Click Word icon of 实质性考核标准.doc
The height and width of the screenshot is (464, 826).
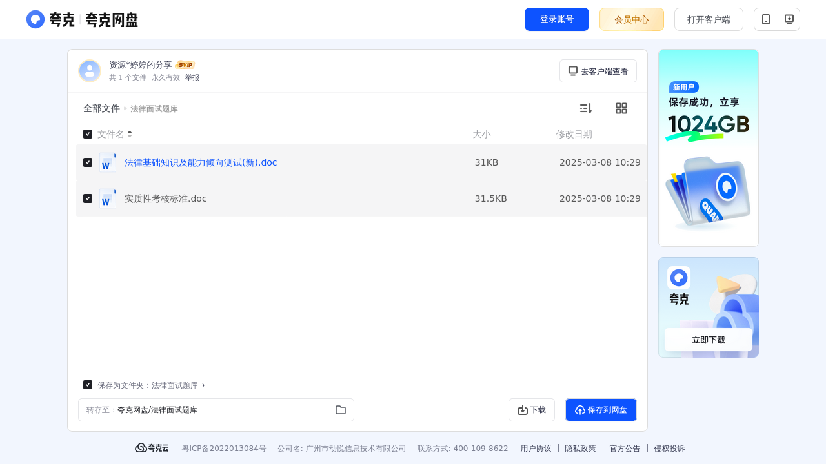(x=108, y=198)
